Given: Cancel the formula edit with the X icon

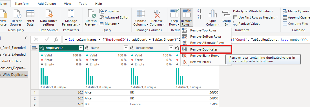Looking at the screenshot, I should (36, 39).
